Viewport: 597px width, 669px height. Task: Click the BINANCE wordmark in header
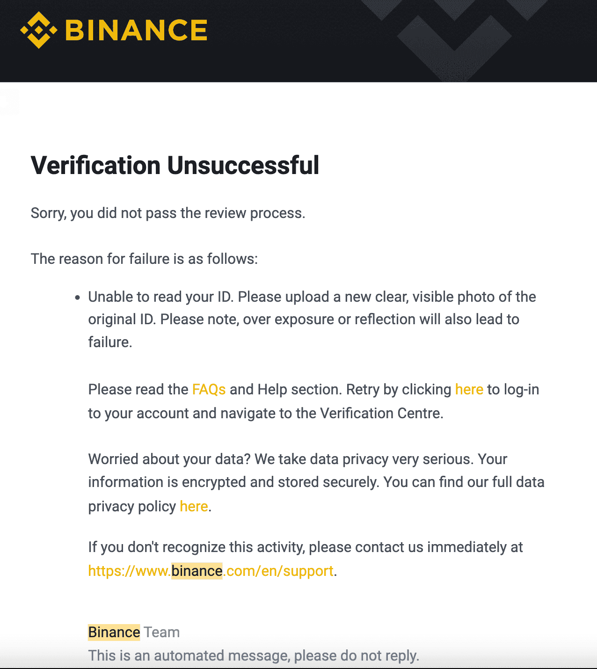tap(136, 30)
